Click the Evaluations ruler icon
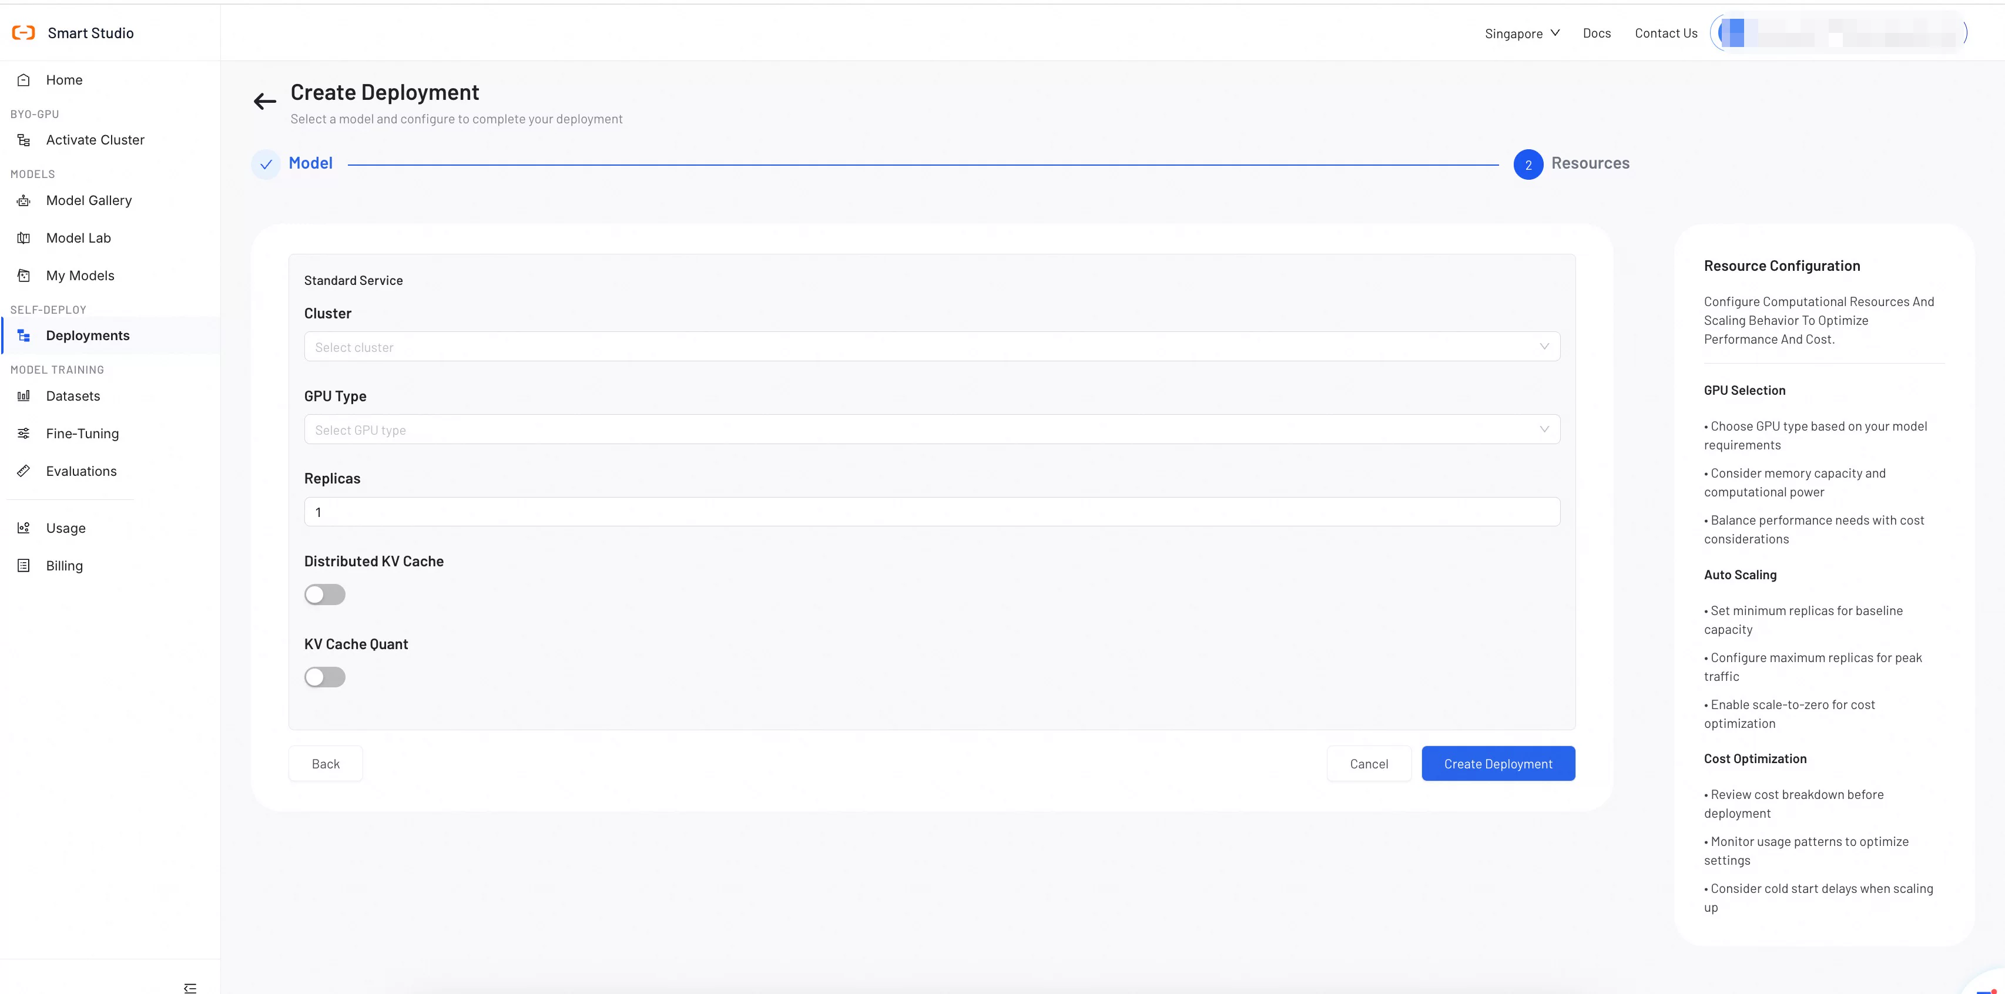The height and width of the screenshot is (994, 2005). 24,471
